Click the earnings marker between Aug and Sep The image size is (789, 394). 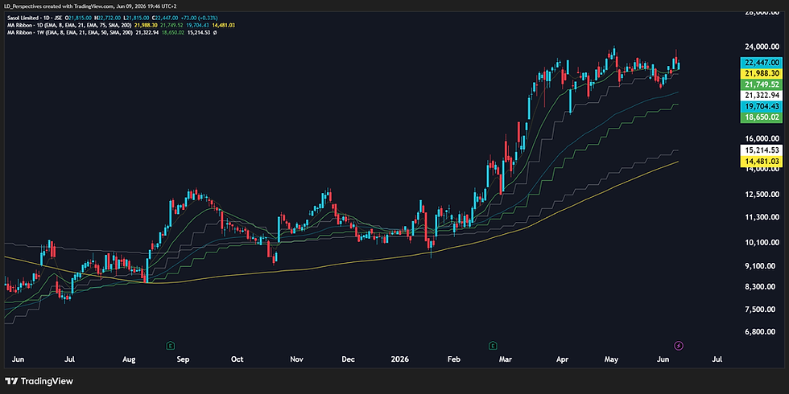[x=171, y=345]
